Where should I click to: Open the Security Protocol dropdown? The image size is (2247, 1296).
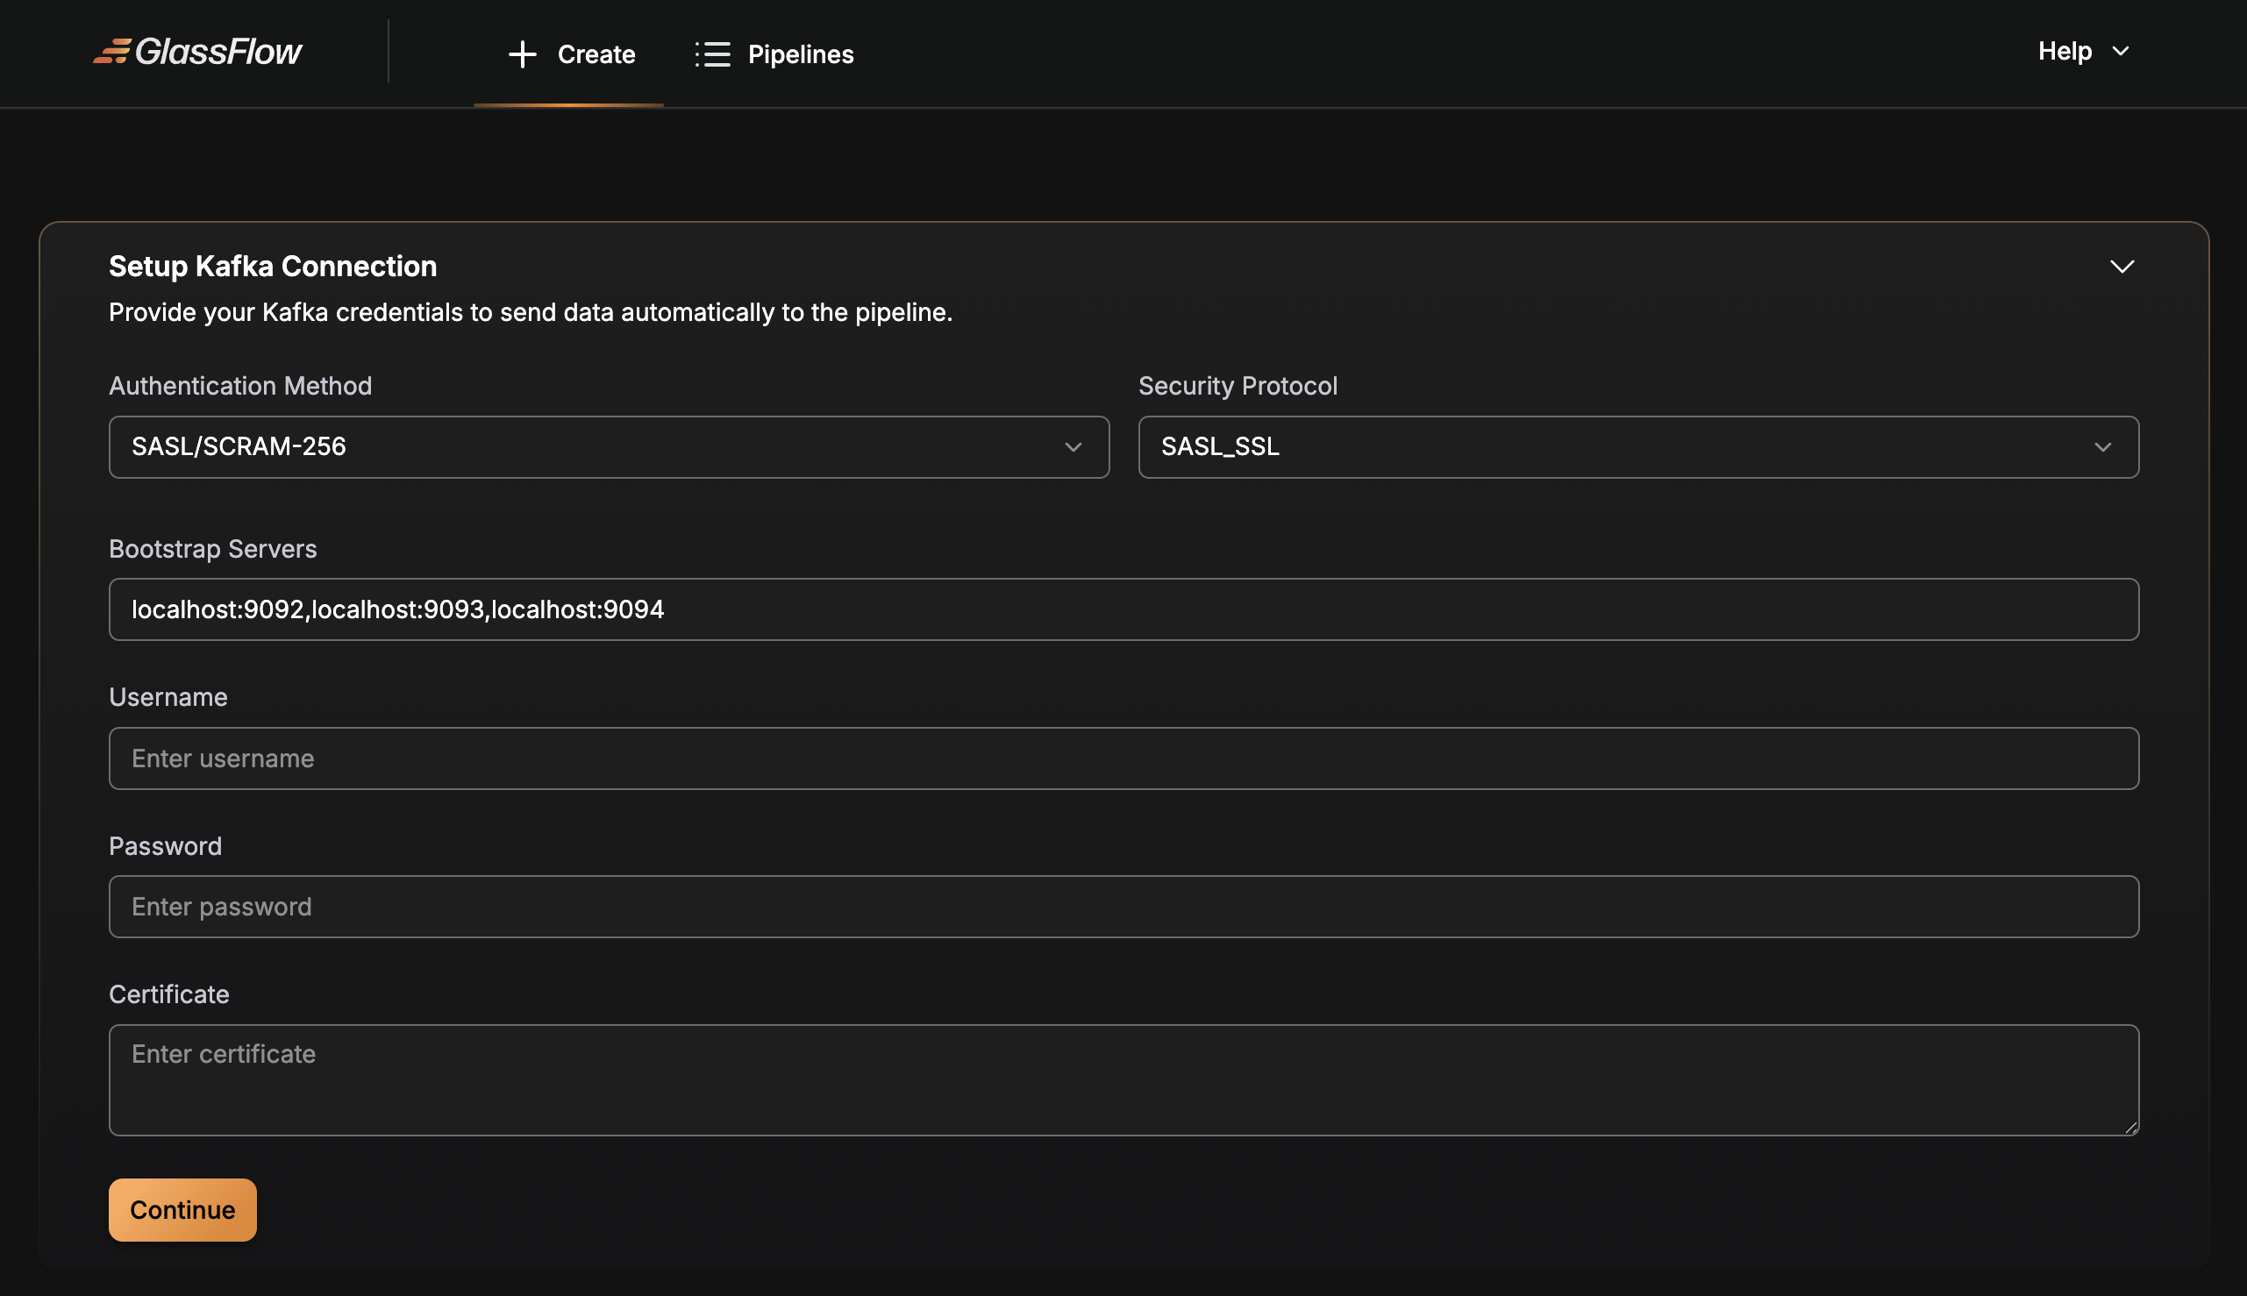[x=1637, y=447]
